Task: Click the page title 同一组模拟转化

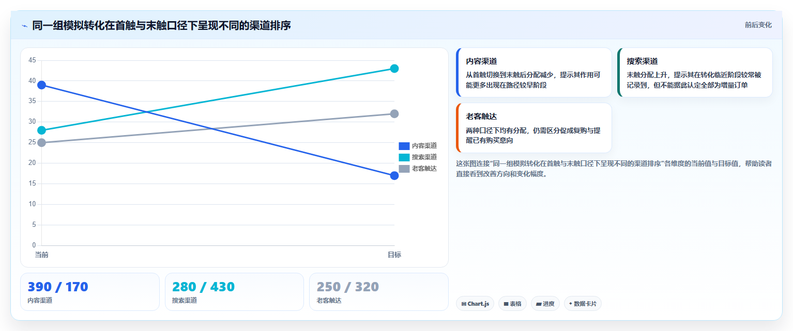Action: click(161, 25)
